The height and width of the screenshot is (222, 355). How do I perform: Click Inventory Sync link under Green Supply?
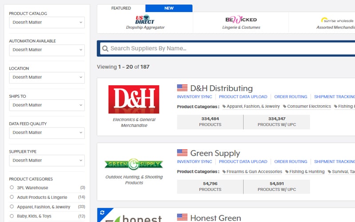194,162
